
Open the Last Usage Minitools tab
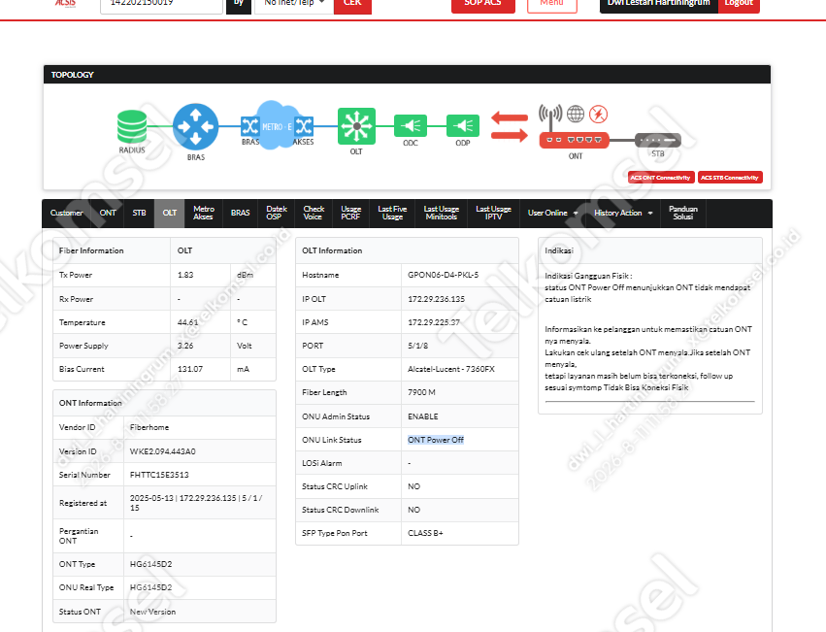[442, 213]
